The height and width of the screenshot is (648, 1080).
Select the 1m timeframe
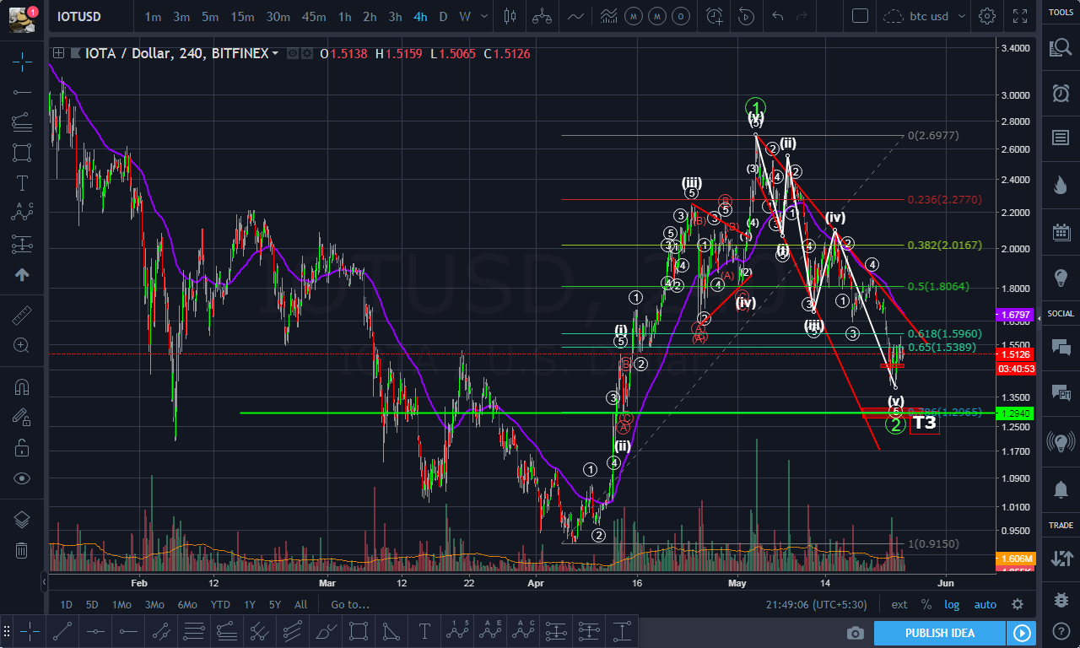pyautogui.click(x=153, y=16)
